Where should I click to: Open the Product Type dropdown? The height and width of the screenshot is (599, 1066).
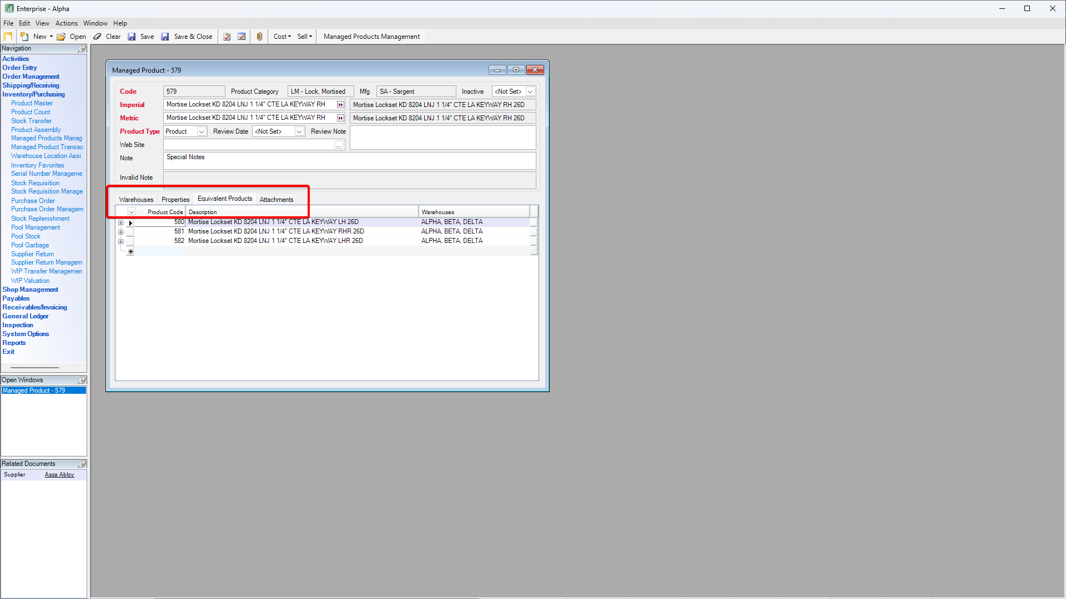coord(202,131)
